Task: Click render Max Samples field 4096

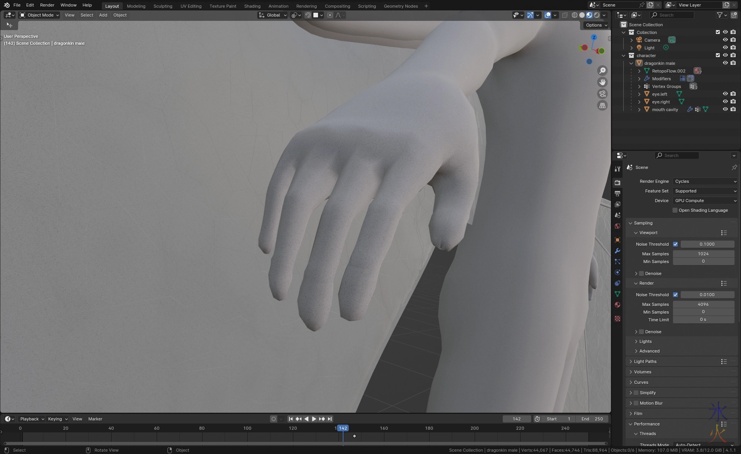Action: click(x=703, y=304)
